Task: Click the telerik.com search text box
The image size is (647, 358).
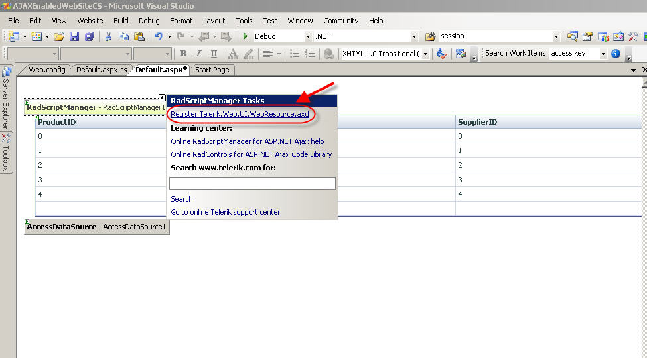Action: point(253,183)
